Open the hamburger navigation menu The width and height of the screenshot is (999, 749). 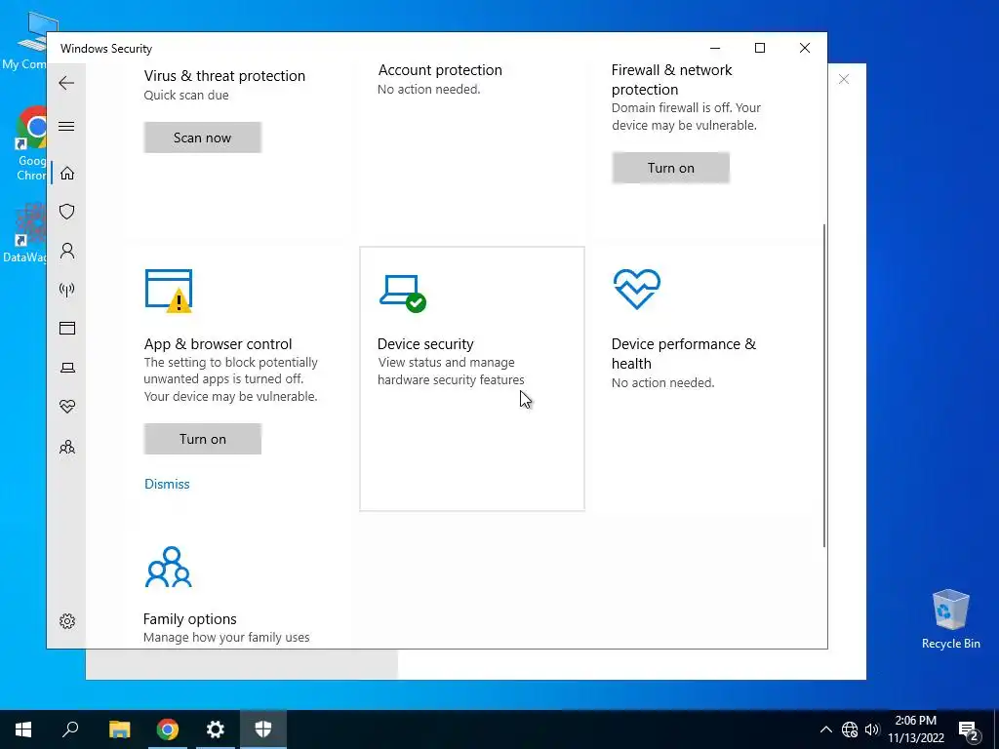click(66, 126)
